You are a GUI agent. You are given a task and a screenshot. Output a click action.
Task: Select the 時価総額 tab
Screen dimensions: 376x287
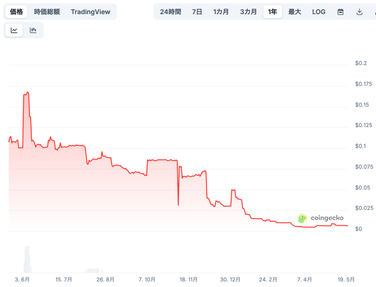point(47,12)
